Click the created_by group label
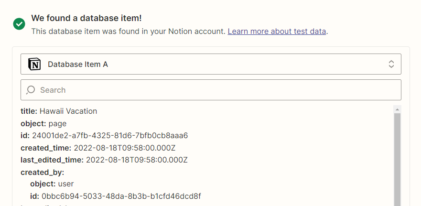Image resolution: width=421 pixels, height=206 pixels. click(43, 173)
